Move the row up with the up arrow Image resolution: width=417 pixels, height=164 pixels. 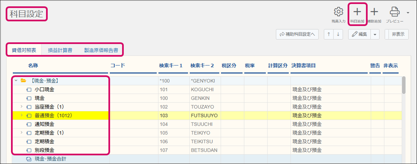coord(329,34)
